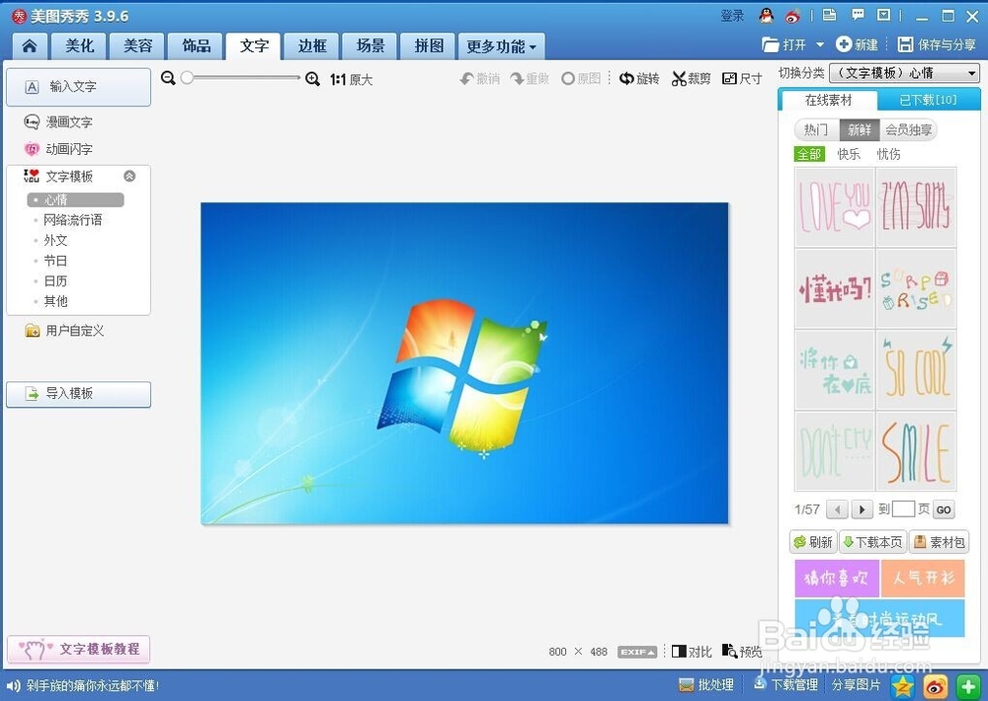Select 外文 template category
The width and height of the screenshot is (988, 701).
click(x=55, y=240)
